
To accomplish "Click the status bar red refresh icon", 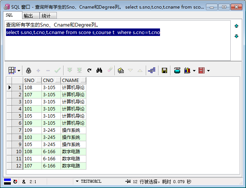I will coord(15,182).
